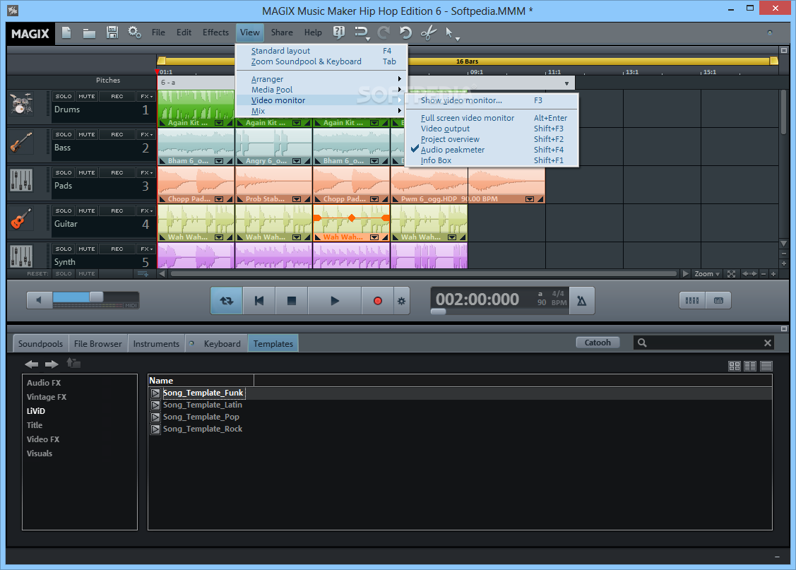Open the Effects menu
This screenshot has width=796, height=570.
(215, 32)
